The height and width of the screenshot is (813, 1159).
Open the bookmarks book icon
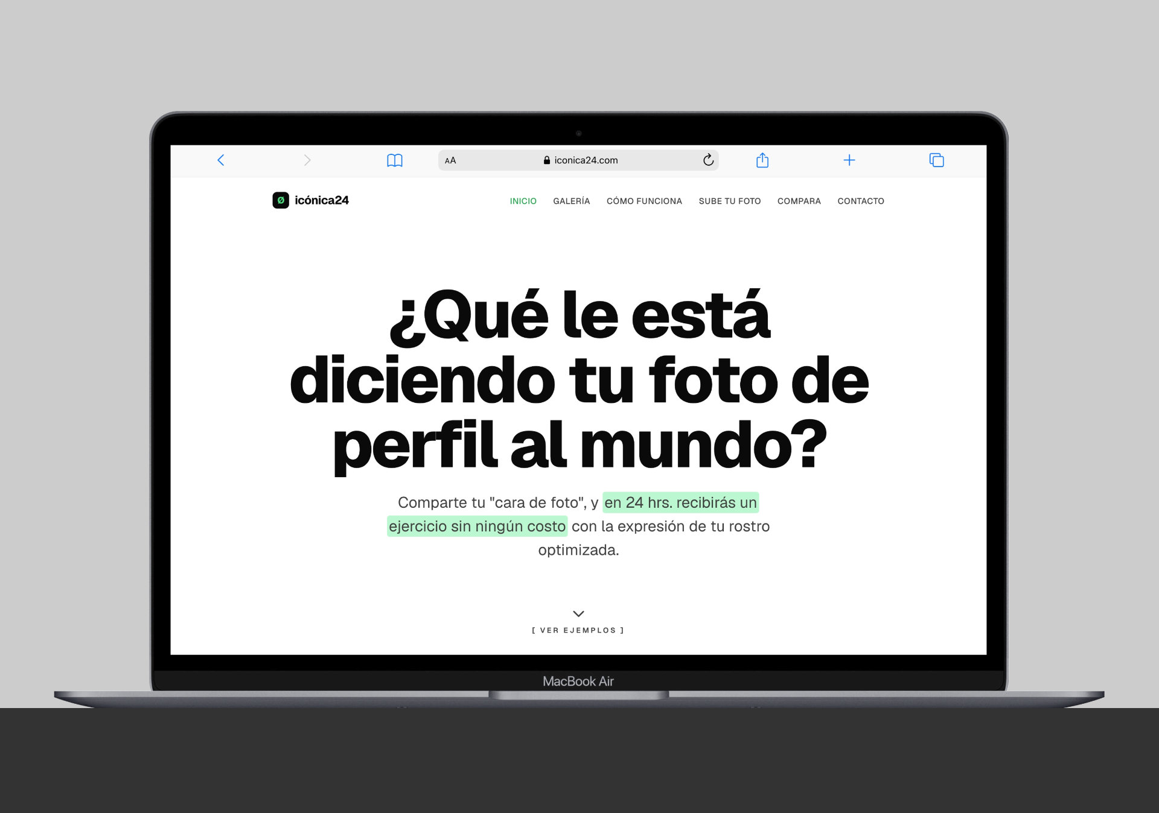tap(395, 160)
